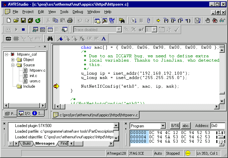Switch to the Messages output tab

point(45,143)
